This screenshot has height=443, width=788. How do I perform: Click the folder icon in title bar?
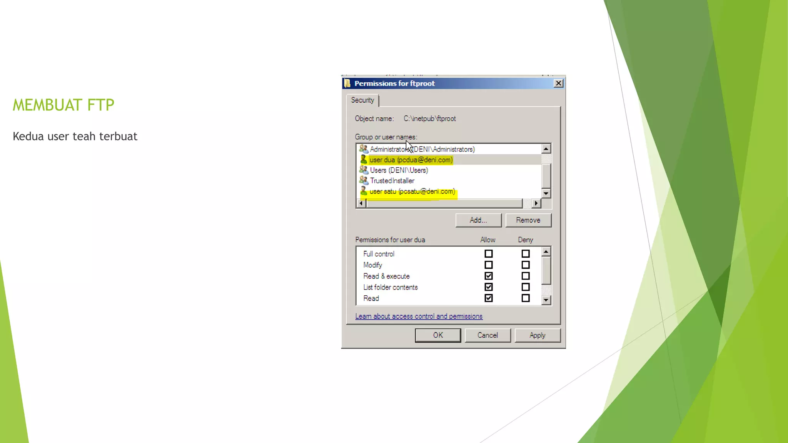pos(347,83)
